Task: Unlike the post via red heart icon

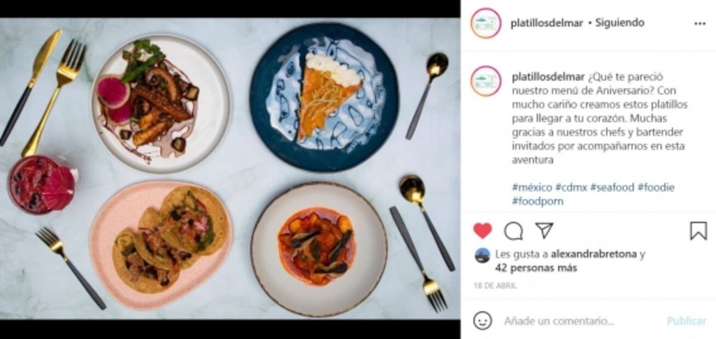Action: [x=482, y=231]
